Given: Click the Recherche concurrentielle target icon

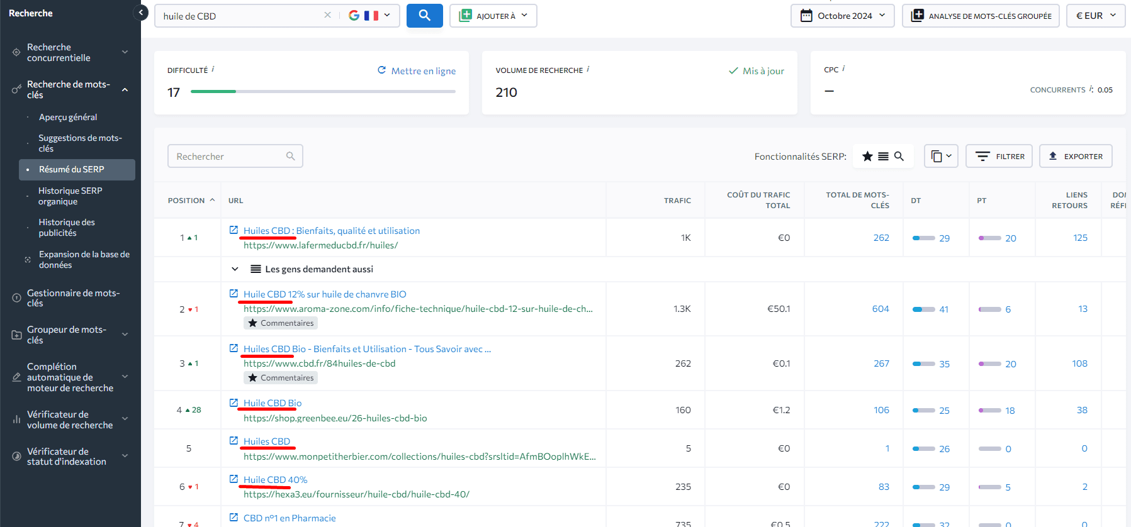Looking at the screenshot, I should (x=16, y=52).
